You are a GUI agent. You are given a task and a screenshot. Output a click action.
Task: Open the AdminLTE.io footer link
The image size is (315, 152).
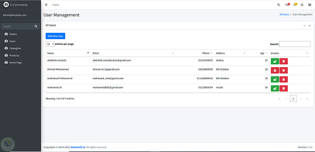pos(78,147)
